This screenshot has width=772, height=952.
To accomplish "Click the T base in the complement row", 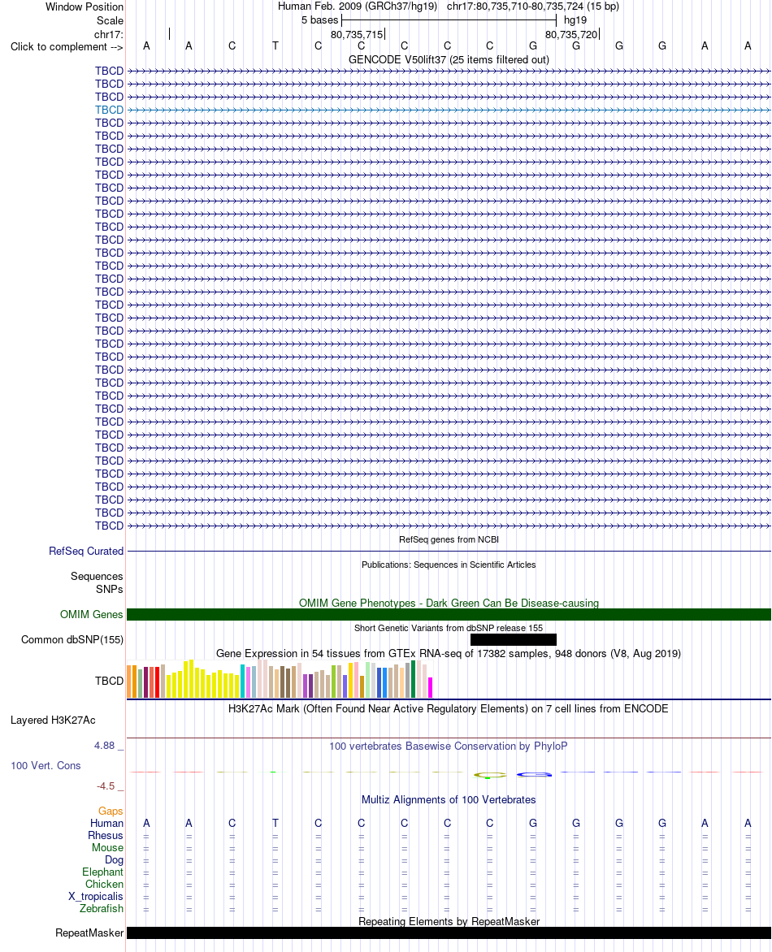I will coord(275,46).
